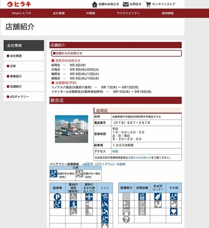Click the リノアス八尾店 sales schedule line
The height and width of the screenshot is (228, 209).
[95, 87]
